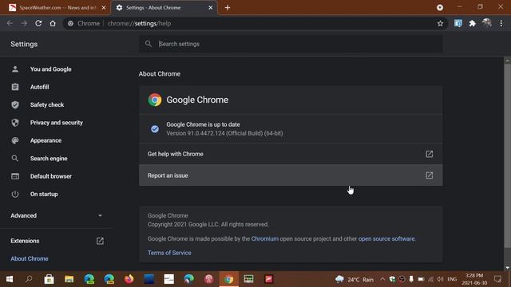Click the On startup power icon

[x=15, y=194]
